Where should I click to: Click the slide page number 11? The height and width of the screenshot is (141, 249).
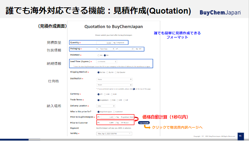(240, 136)
